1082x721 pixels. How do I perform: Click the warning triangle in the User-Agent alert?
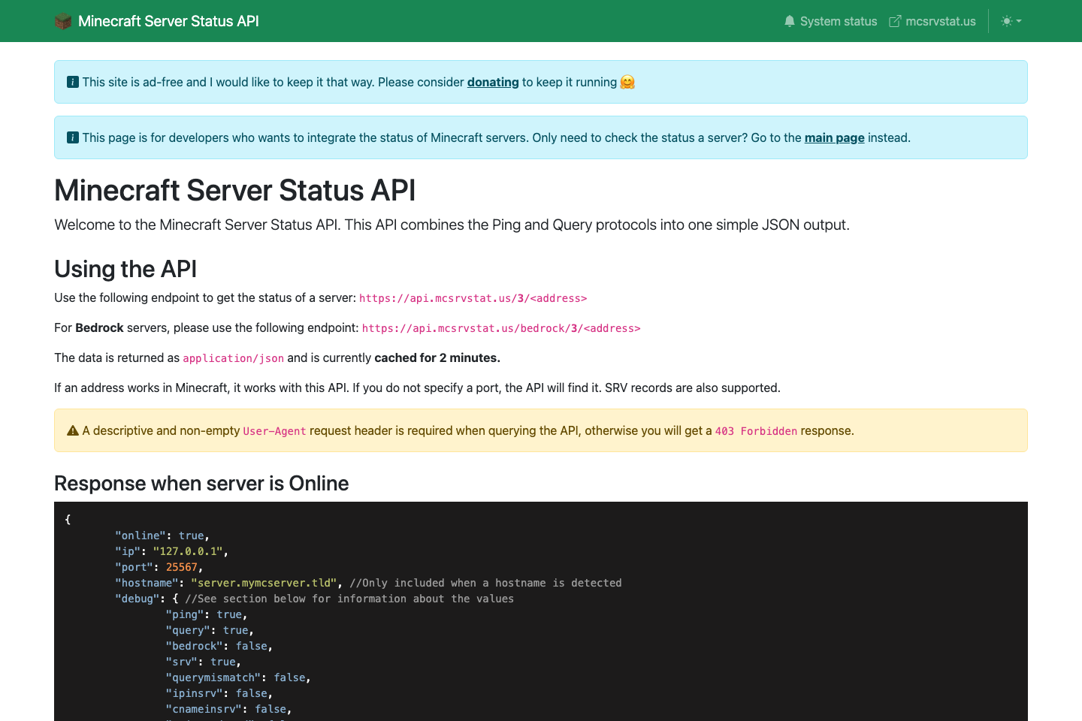pyautogui.click(x=72, y=430)
